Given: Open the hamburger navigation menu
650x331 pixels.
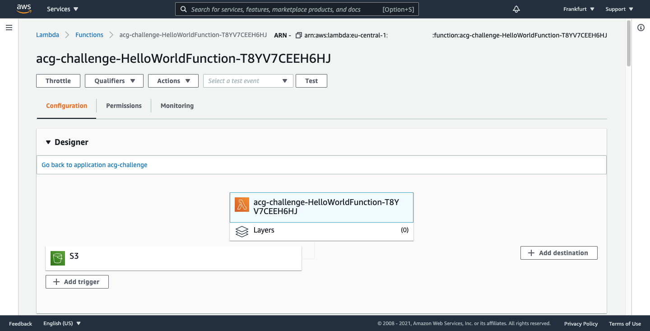Looking at the screenshot, I should [x=9, y=28].
